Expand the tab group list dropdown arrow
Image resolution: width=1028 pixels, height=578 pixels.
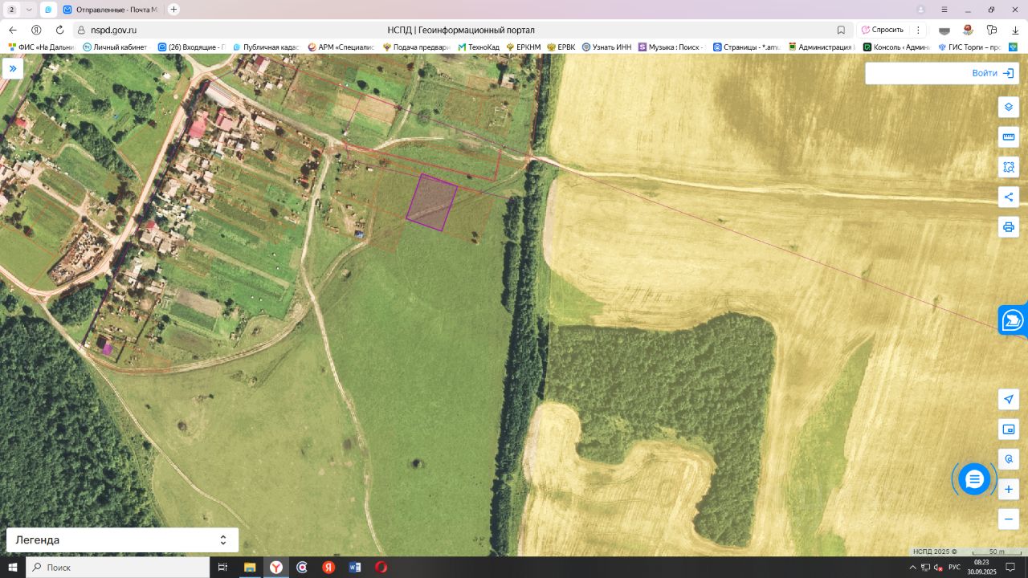pyautogui.click(x=29, y=10)
